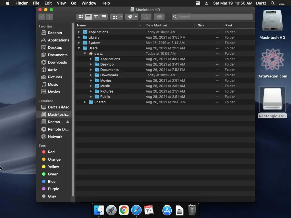The height and width of the screenshot is (218, 291).
Task: Open Recents in the sidebar
Action: tap(54, 33)
